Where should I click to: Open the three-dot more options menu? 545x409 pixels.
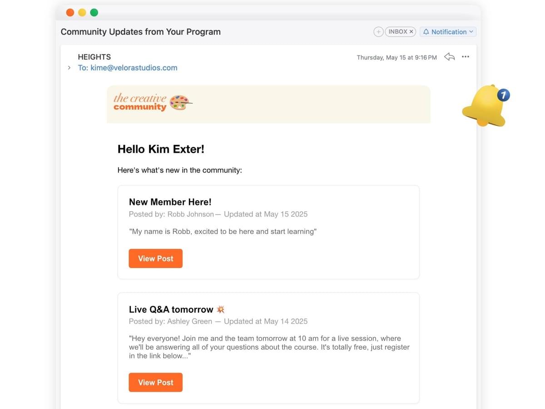pos(466,57)
